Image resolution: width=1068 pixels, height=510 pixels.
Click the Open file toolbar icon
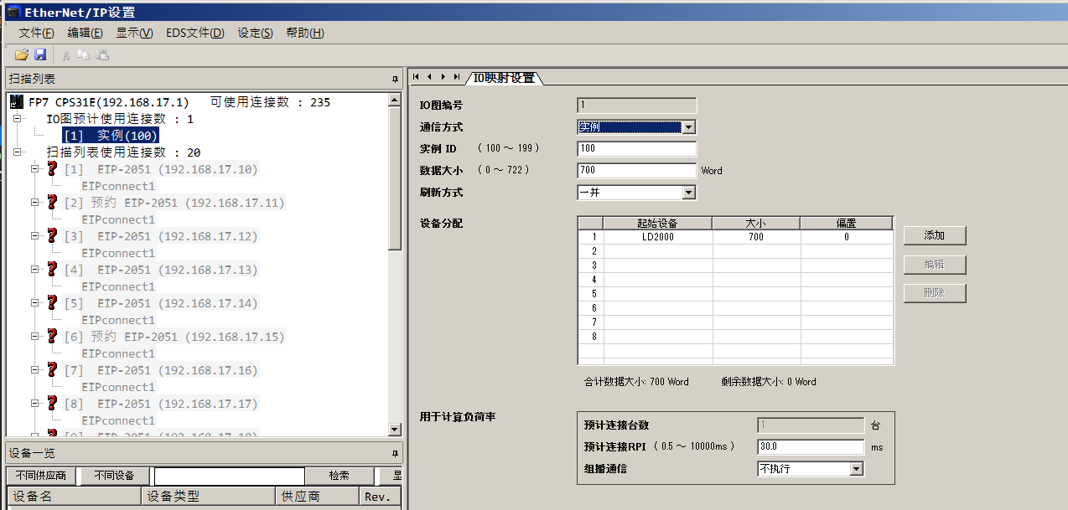[x=22, y=54]
